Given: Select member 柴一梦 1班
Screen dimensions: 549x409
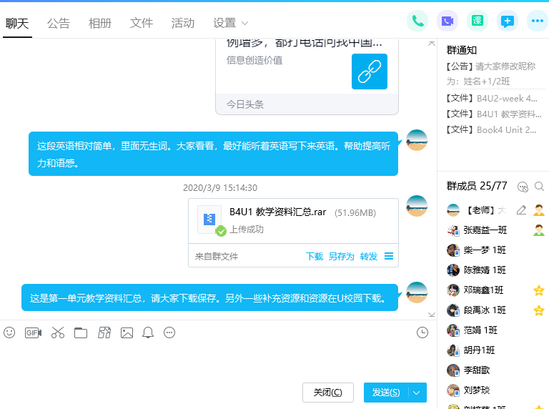Looking at the screenshot, I should 494,250.
